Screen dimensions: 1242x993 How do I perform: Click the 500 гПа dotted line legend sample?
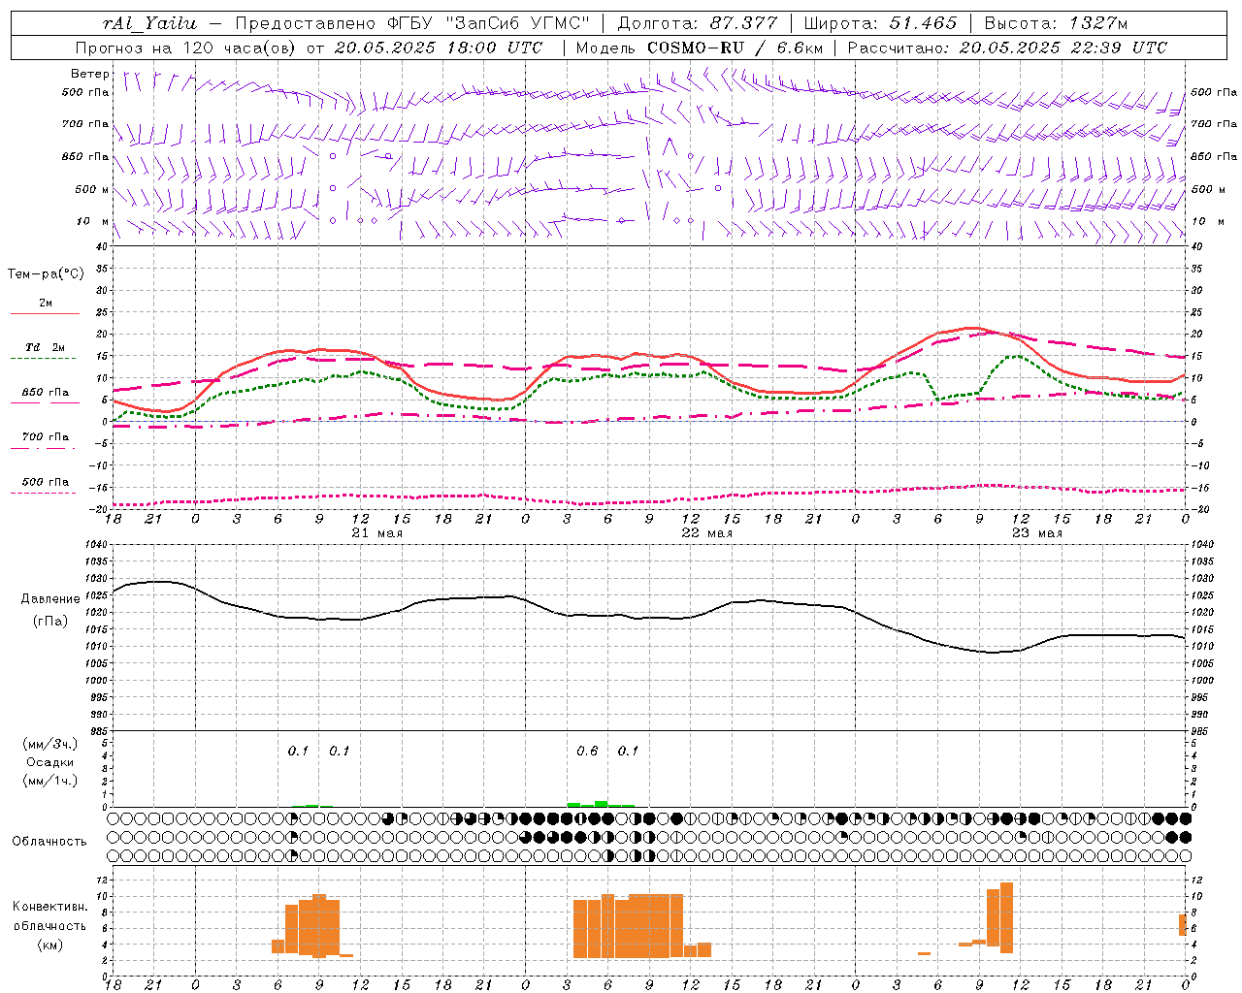43,493
